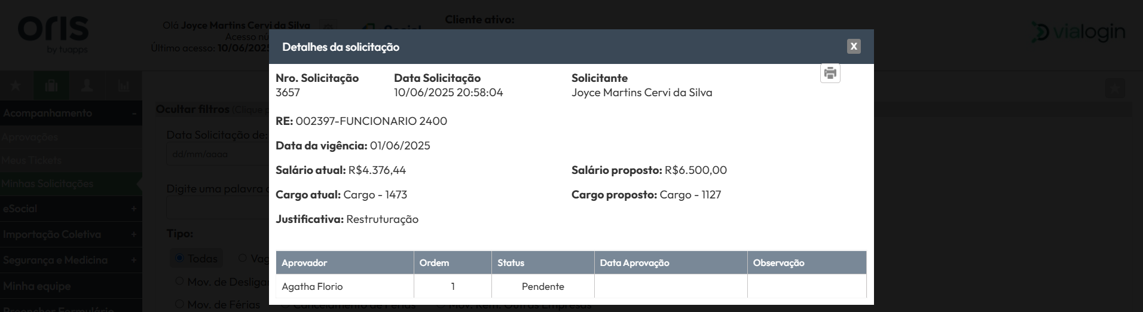
Task: Close the Detalhes da solicitação dialog
Action: [x=854, y=46]
